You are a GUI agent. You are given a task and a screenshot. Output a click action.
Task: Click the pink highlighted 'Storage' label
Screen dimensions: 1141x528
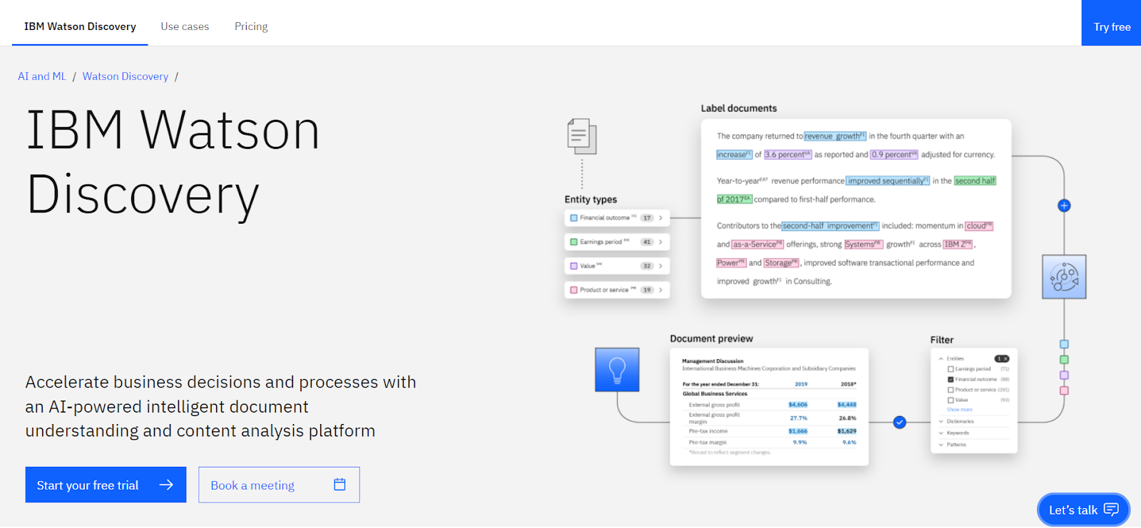[x=782, y=263]
